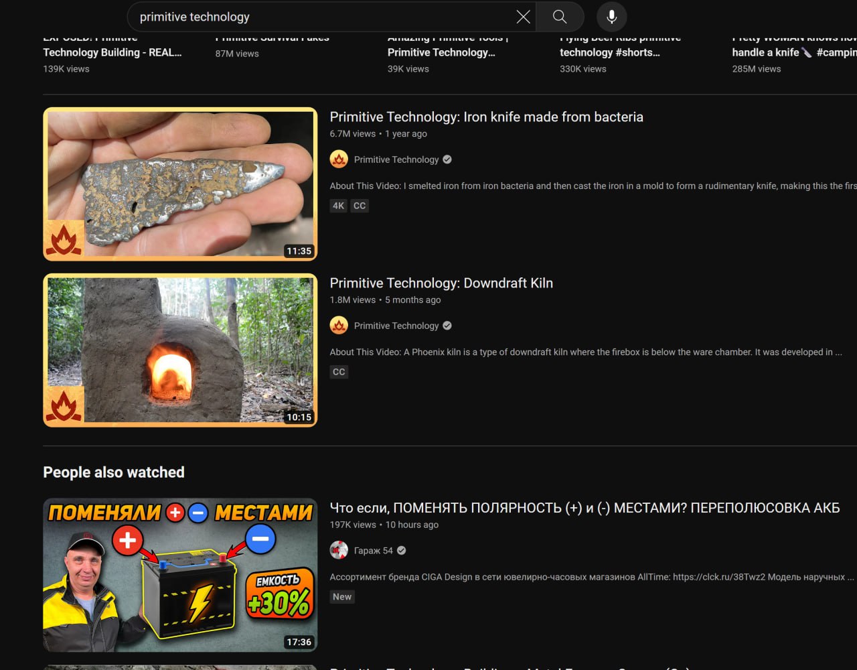Click the '1.8M views • 5 months ago' text
The image size is (857, 670).
pos(385,299)
